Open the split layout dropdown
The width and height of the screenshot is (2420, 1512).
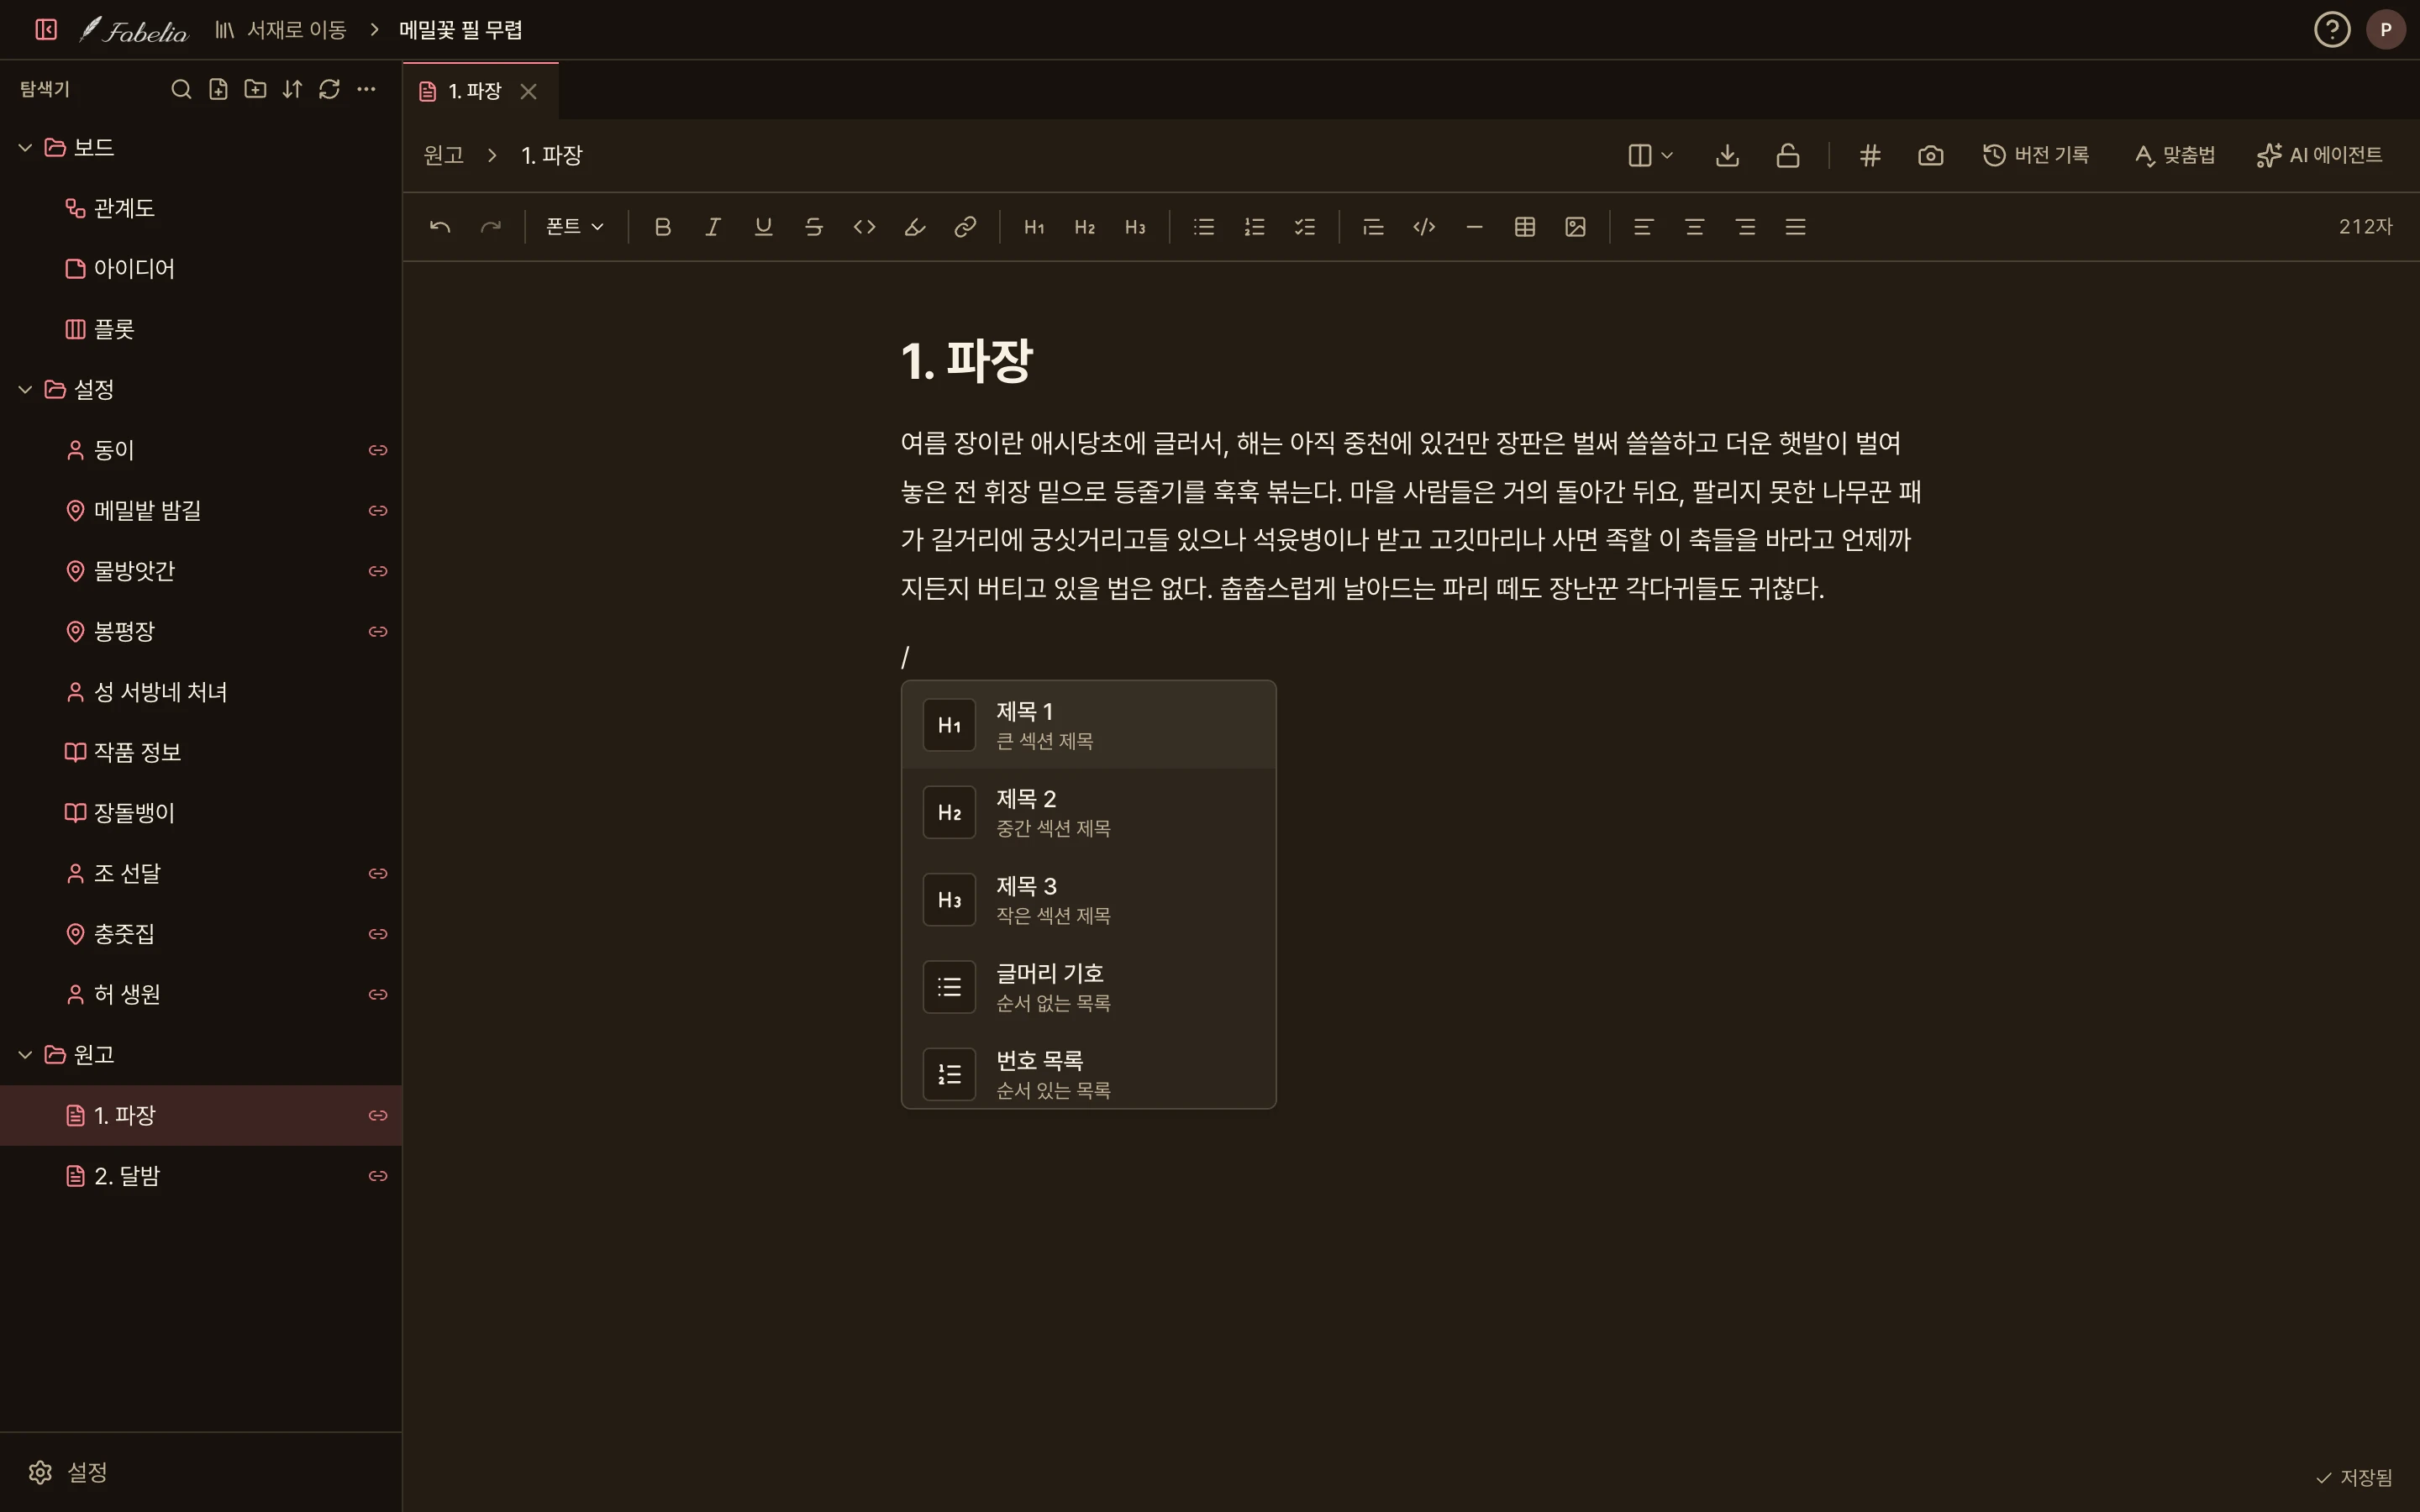tap(1650, 155)
